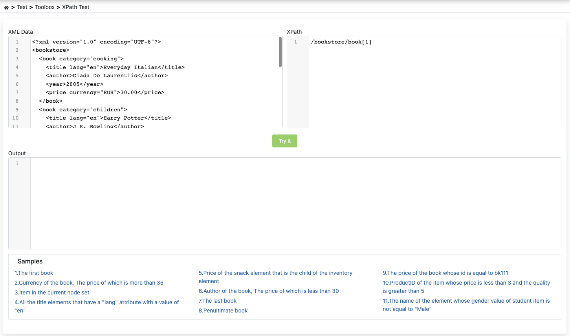This screenshot has height=336, width=570.
Task: Select sample 11 student gender not Male
Action: [x=466, y=301]
